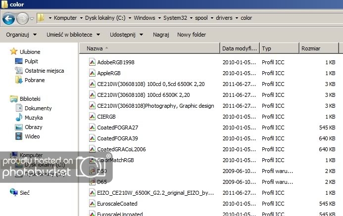Image resolution: width=343 pixels, height=216 pixels.
Task: Select EIZO_CE210W_6500K_G2.2 profile icon
Action: pyautogui.click(x=92, y=193)
